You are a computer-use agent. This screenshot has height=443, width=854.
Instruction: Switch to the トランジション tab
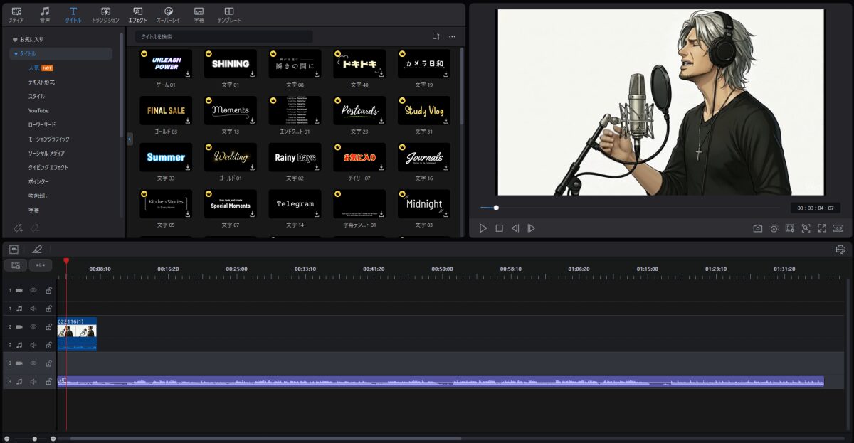105,14
